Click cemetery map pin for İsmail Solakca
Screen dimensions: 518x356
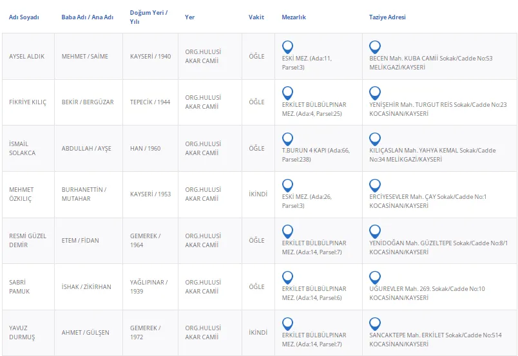(287, 139)
